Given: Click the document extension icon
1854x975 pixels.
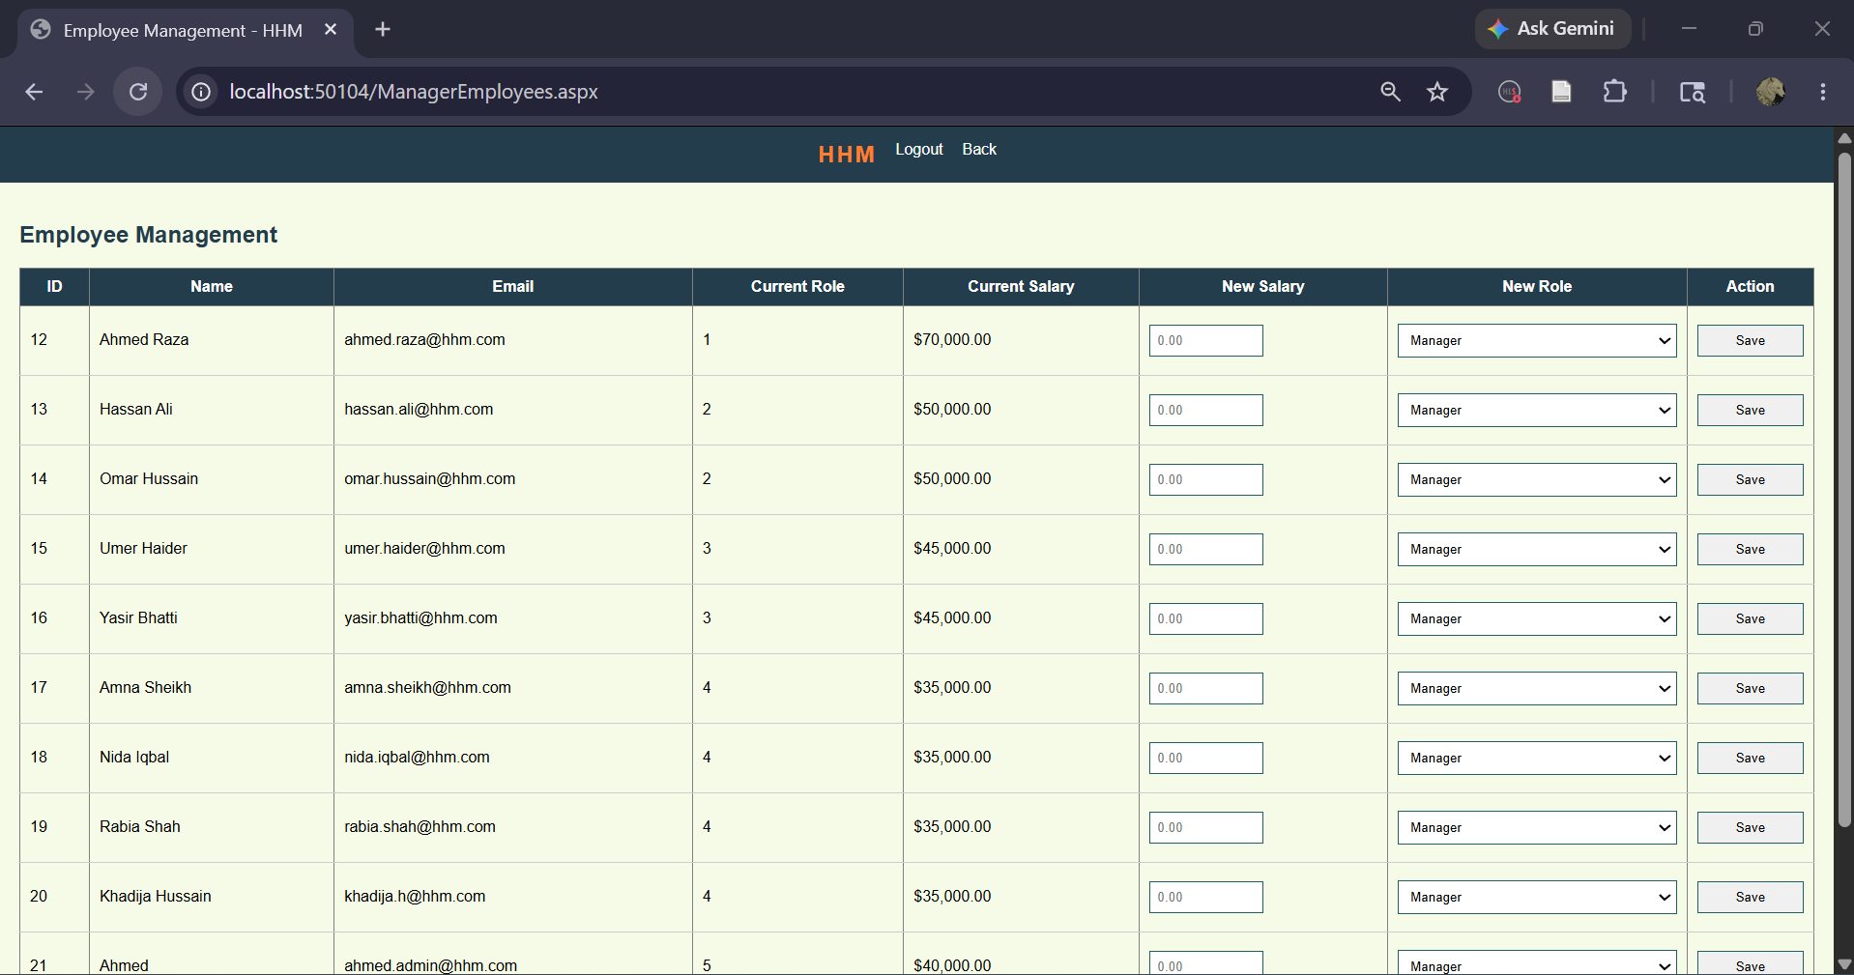Looking at the screenshot, I should tap(1561, 92).
